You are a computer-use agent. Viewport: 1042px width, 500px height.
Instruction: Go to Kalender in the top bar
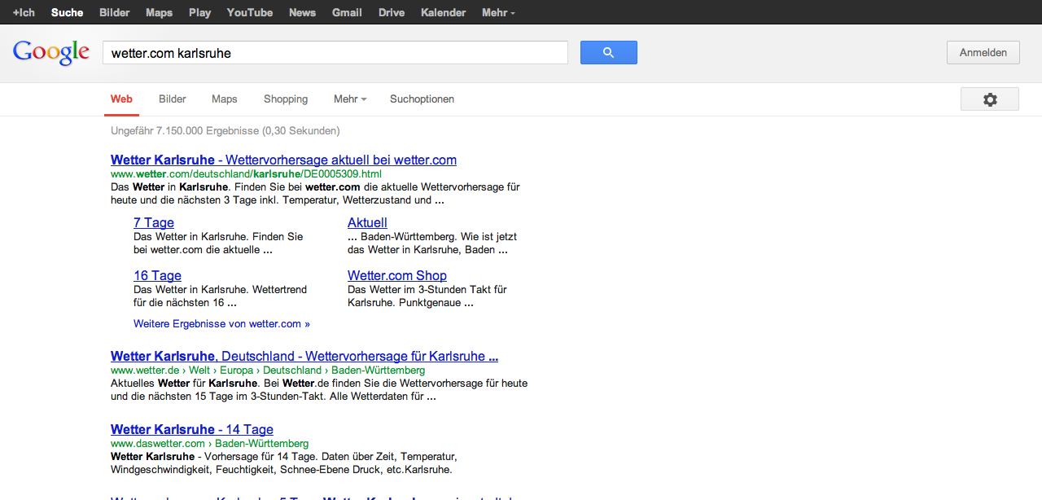443,12
